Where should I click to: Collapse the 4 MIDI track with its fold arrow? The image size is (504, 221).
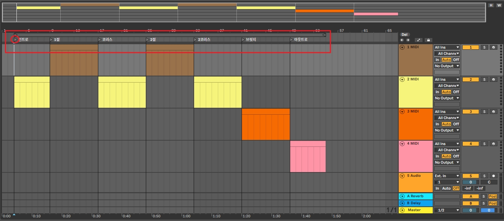click(402, 144)
